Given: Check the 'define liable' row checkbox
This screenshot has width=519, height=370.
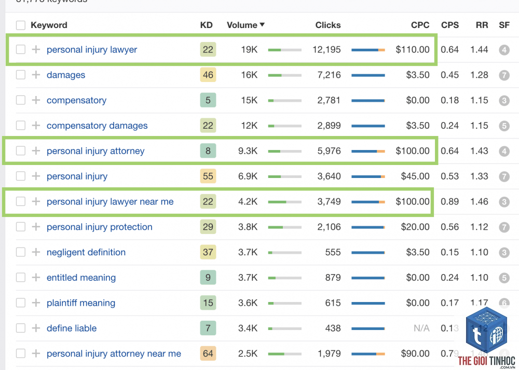Looking at the screenshot, I should click(21, 328).
